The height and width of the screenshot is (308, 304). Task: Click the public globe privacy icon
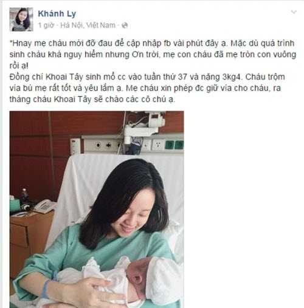[125, 26]
